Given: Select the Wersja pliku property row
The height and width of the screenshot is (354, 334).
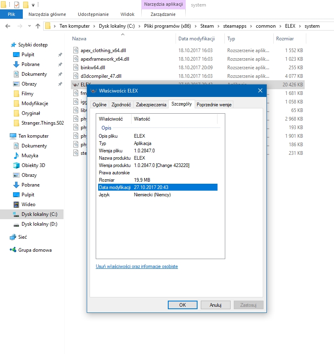Looking at the screenshot, I should 158,151.
